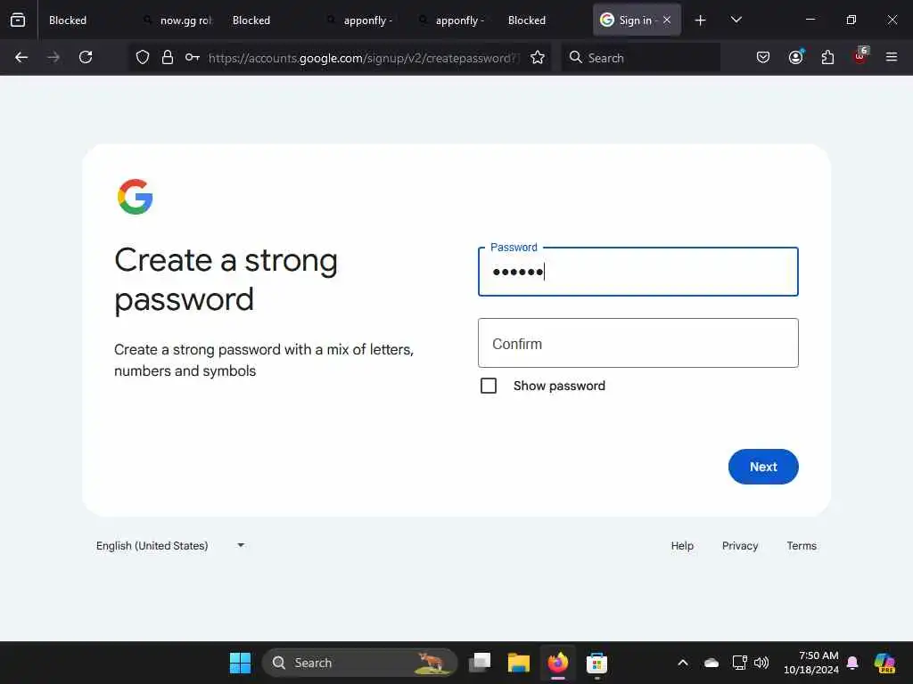Open the Help link
This screenshot has width=913, height=684.
[x=682, y=546]
